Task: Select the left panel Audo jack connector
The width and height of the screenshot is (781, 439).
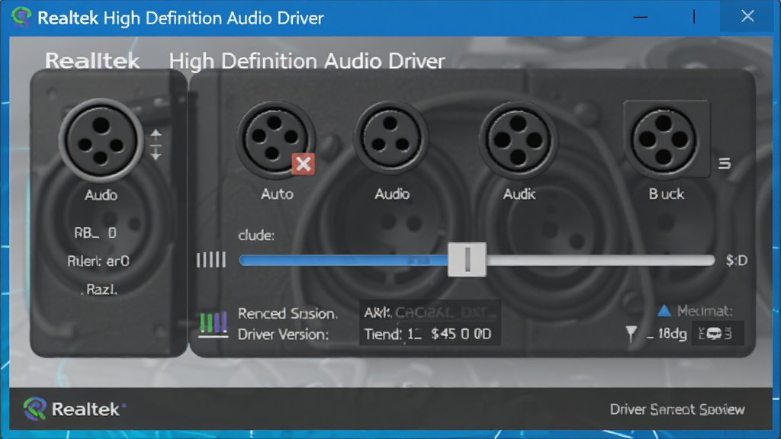Action: 101,140
